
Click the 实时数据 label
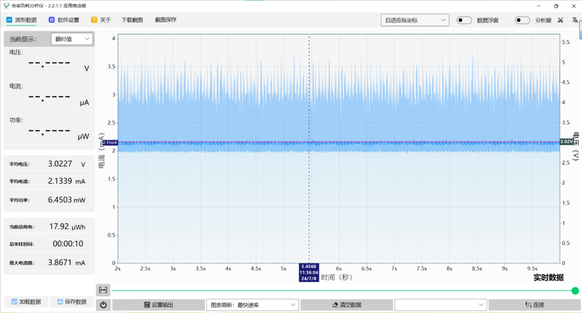tap(548, 278)
